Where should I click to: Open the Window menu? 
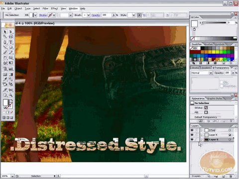tap(73, 8)
